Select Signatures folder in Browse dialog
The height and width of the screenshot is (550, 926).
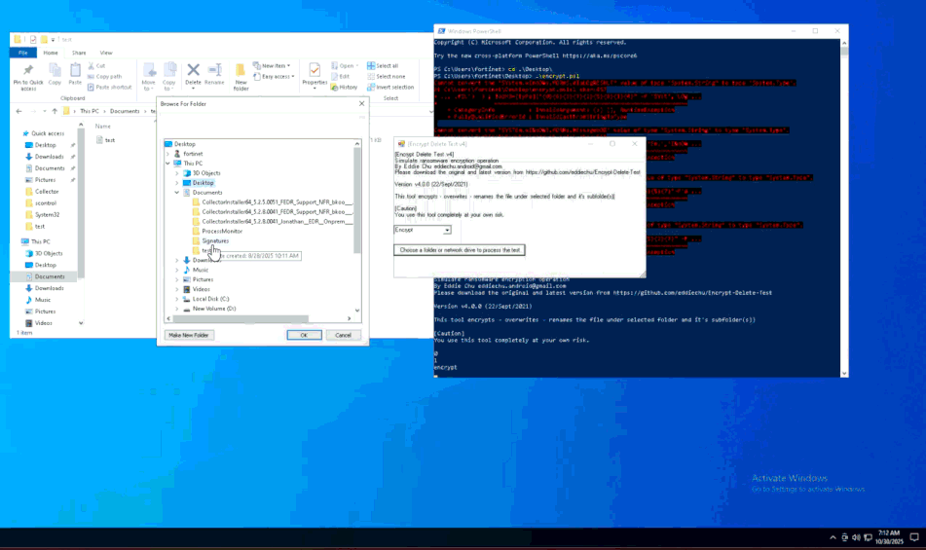click(x=215, y=240)
